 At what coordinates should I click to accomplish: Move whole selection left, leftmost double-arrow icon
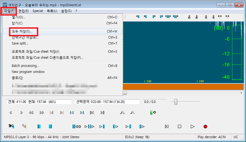pos(168,16)
